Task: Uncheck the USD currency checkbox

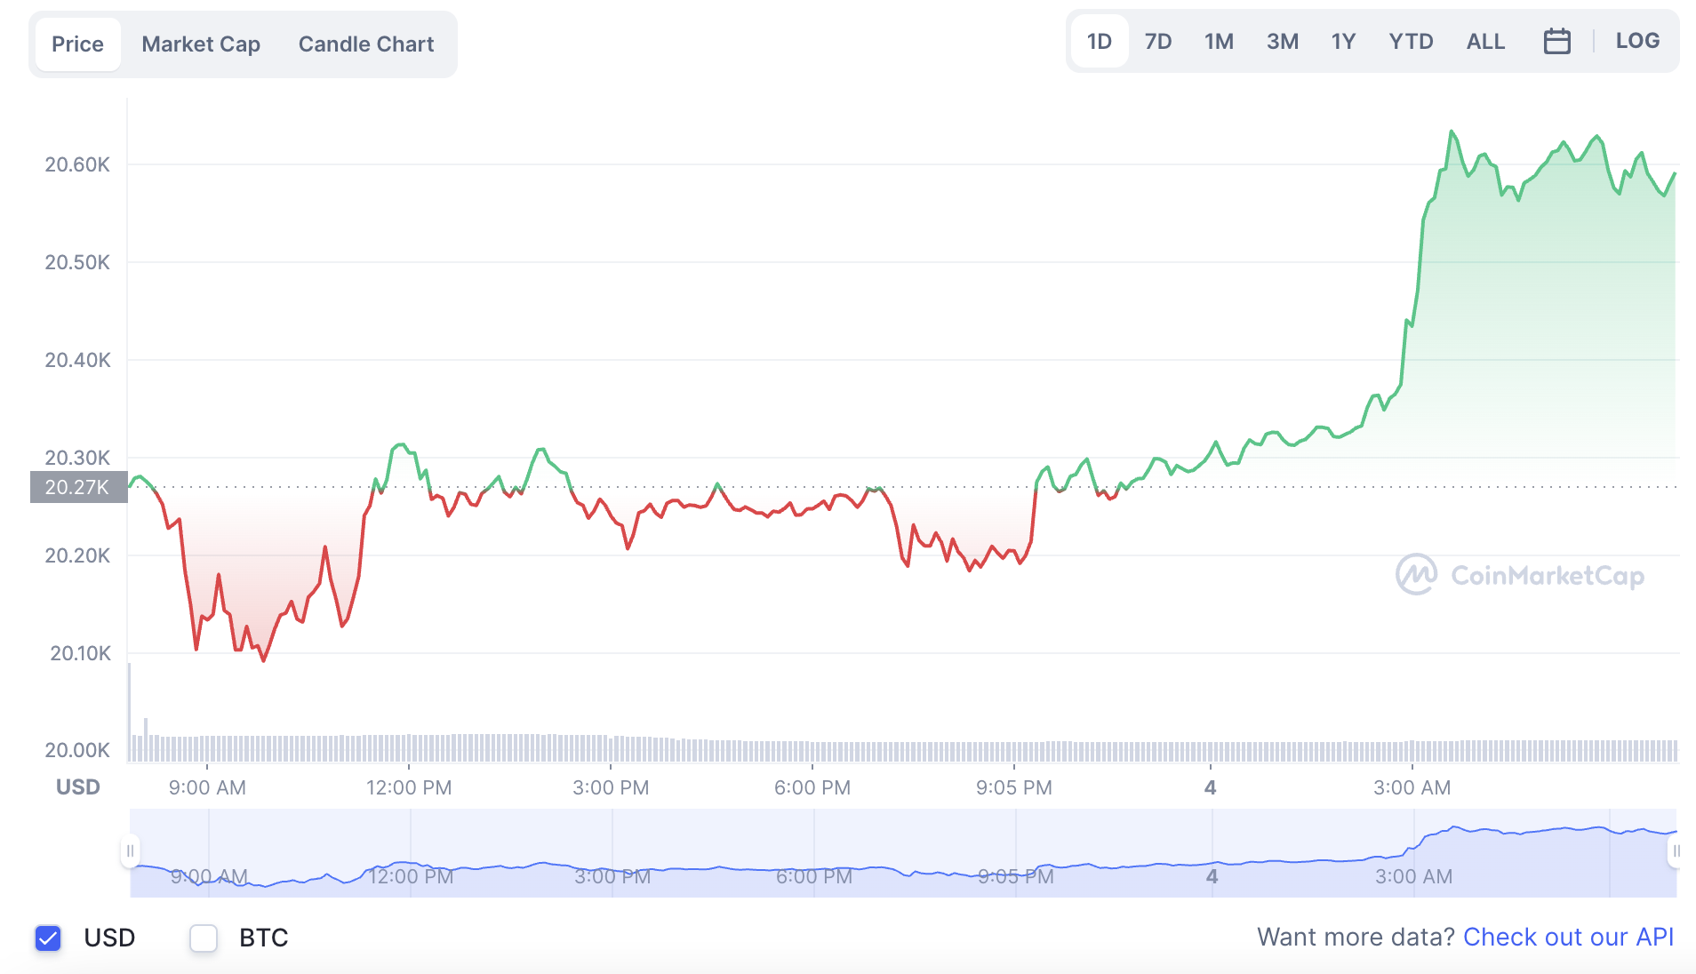Action: tap(48, 938)
